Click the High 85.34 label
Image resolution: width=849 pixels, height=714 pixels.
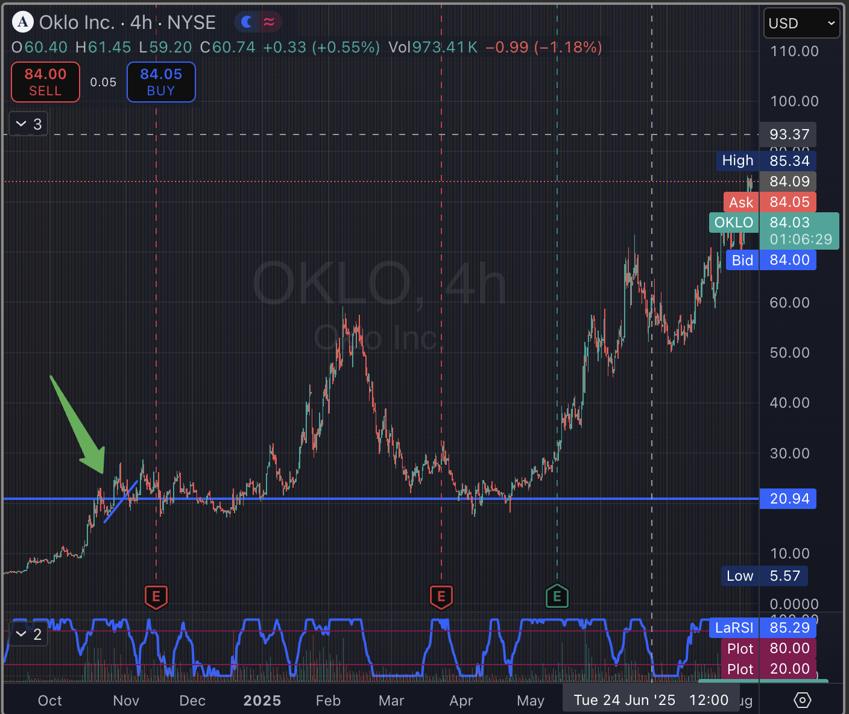coord(766,160)
